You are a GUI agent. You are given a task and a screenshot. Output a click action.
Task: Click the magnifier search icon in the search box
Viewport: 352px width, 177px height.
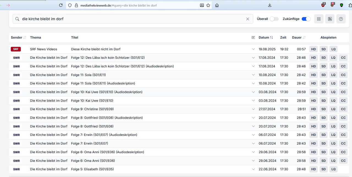(x=17, y=19)
